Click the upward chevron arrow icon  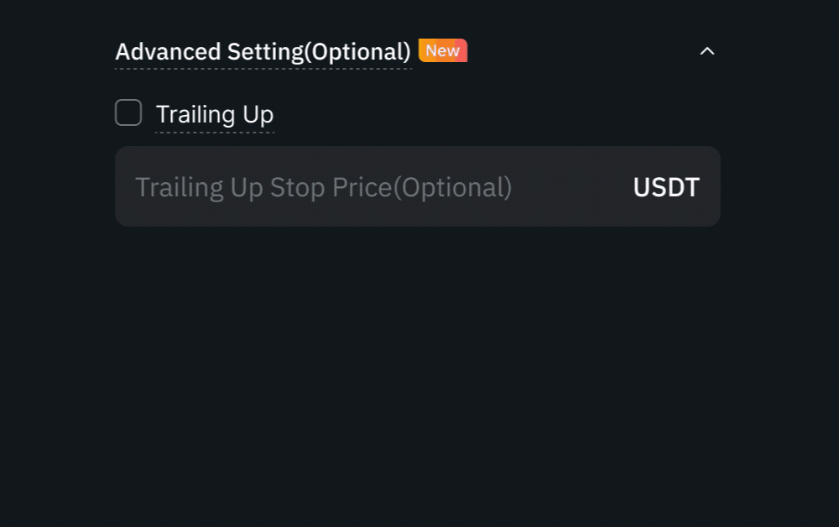707,51
